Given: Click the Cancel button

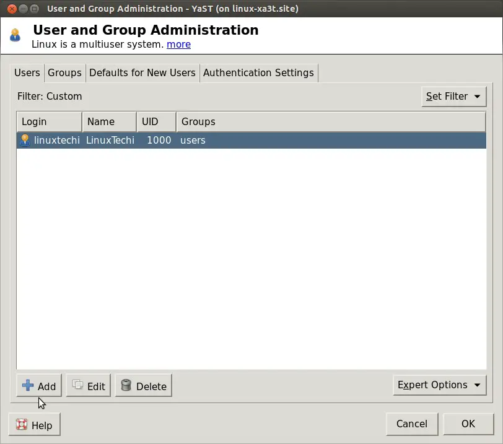Looking at the screenshot, I should click(412, 424).
